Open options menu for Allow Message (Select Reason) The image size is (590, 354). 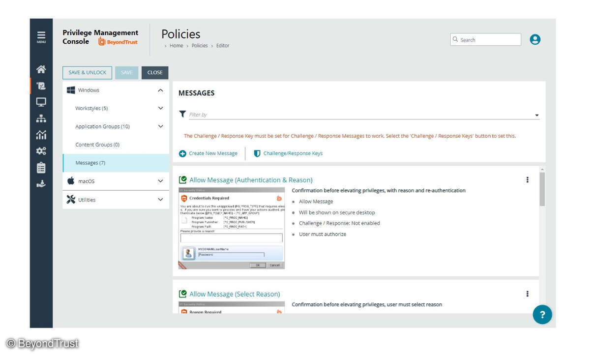(x=528, y=294)
